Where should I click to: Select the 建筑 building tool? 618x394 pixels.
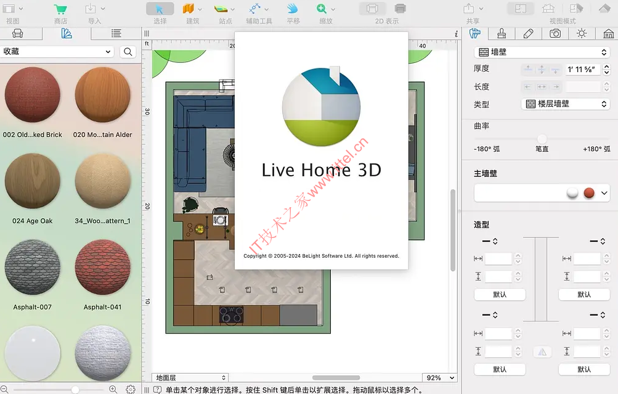point(189,9)
